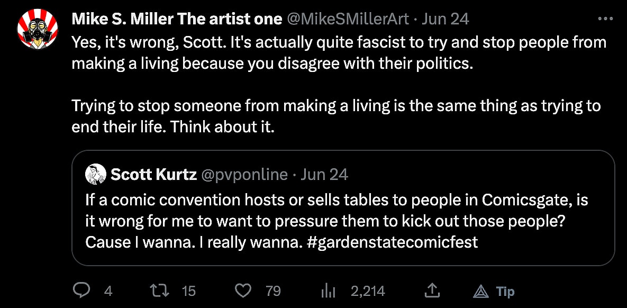Click the 2,214 views count

pos(368,291)
